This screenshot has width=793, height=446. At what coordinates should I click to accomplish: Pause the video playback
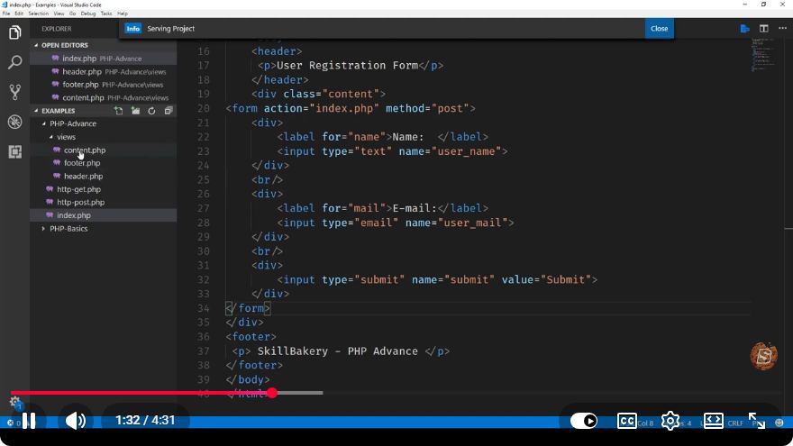pyautogui.click(x=29, y=421)
